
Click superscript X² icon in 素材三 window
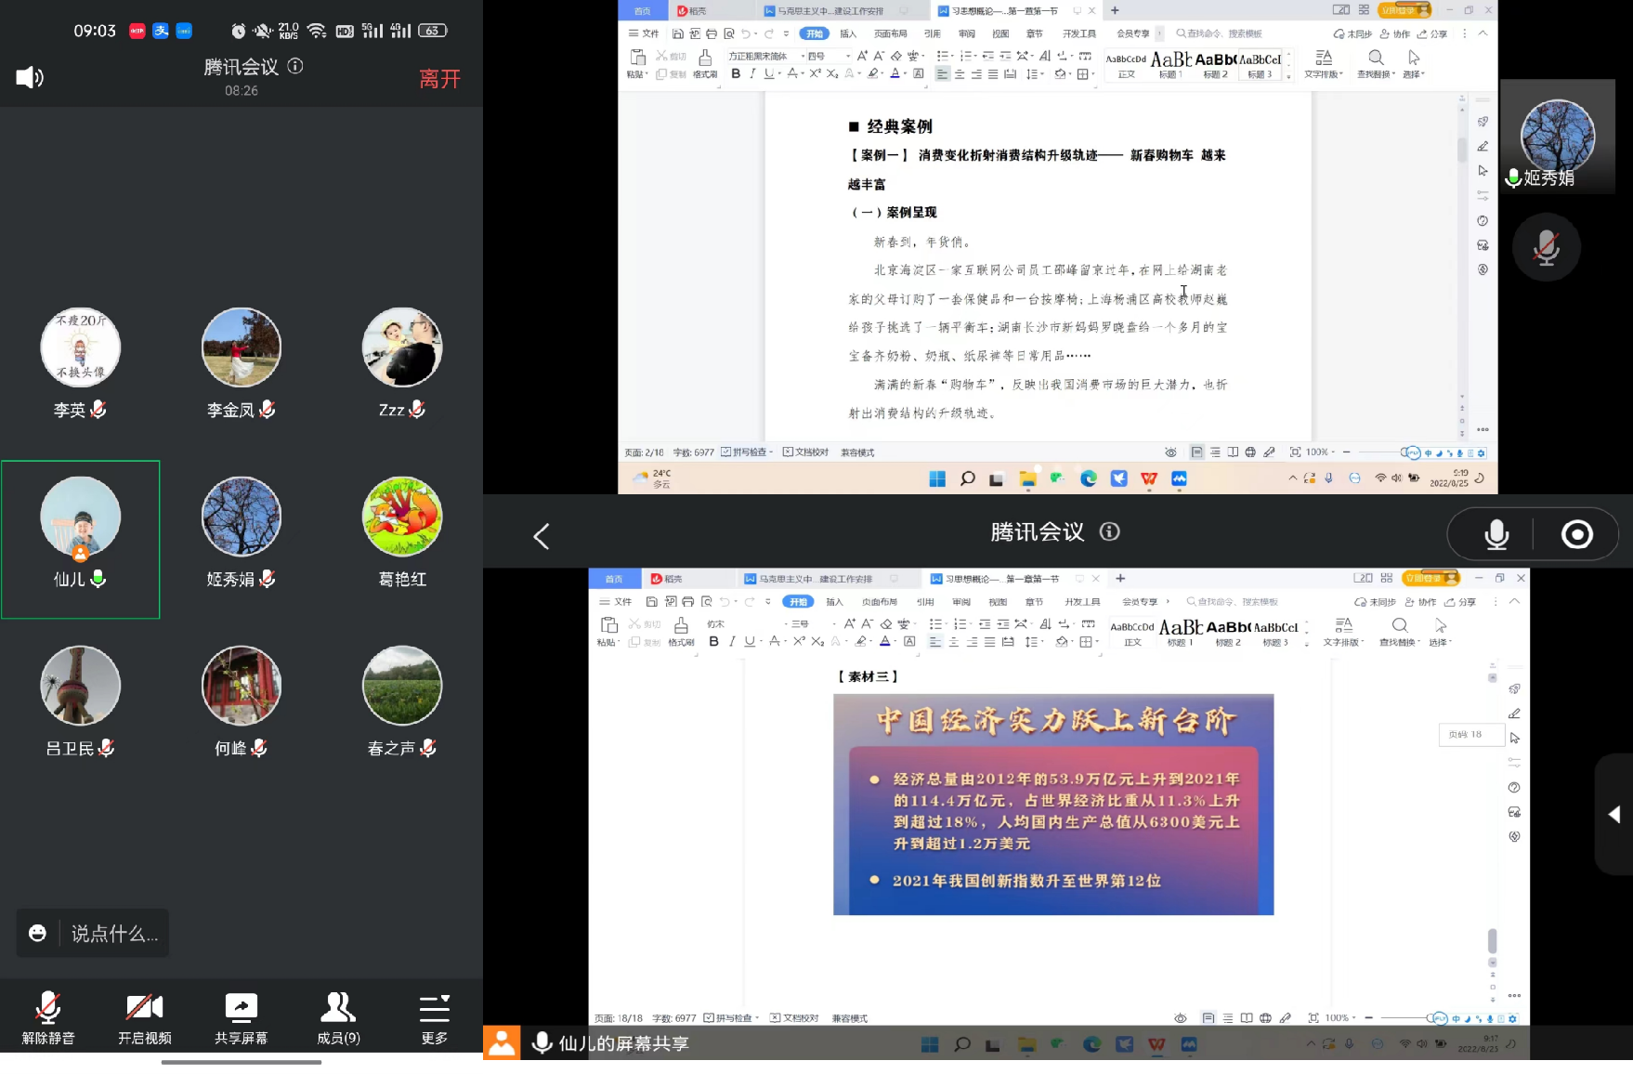point(799,641)
